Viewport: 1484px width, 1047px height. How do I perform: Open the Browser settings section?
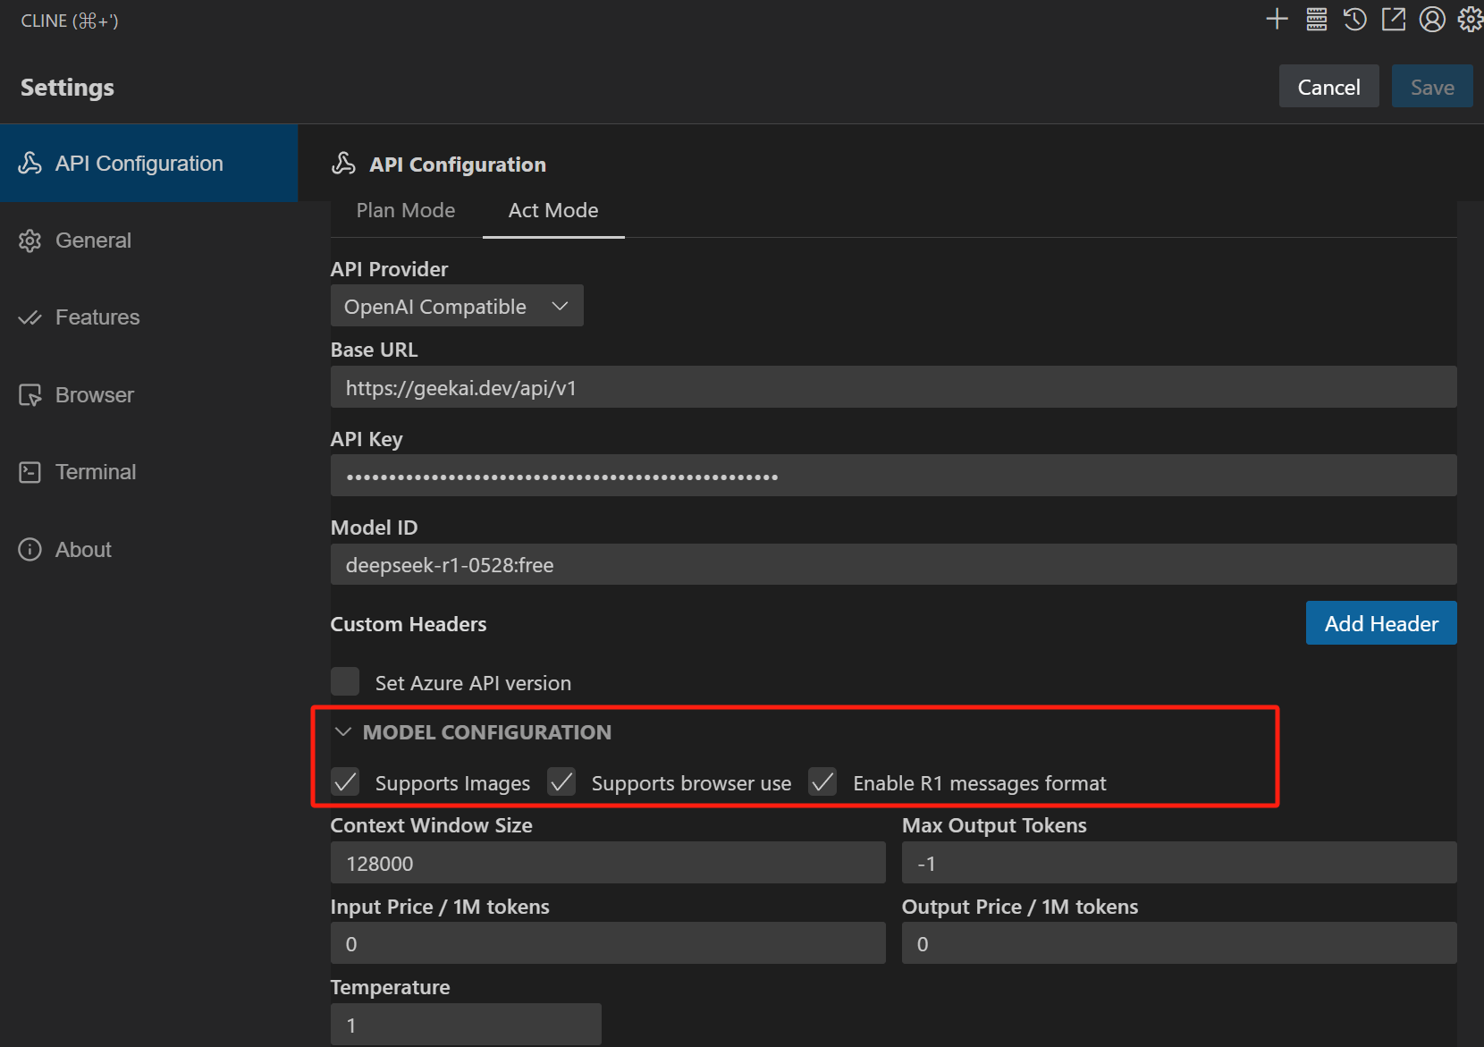pyautogui.click(x=148, y=394)
